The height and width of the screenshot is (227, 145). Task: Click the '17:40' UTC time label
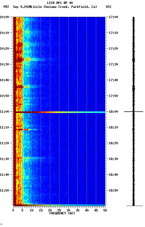113,80
